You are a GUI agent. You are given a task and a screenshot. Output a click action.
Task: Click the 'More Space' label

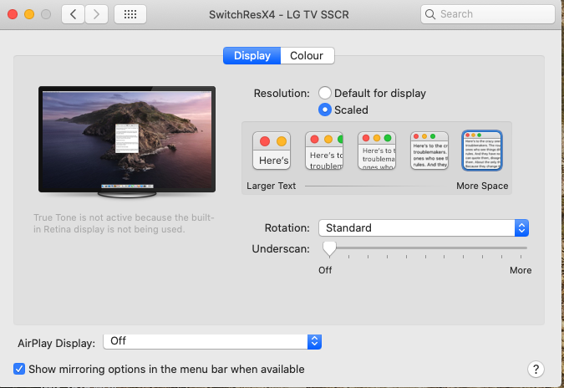point(482,186)
